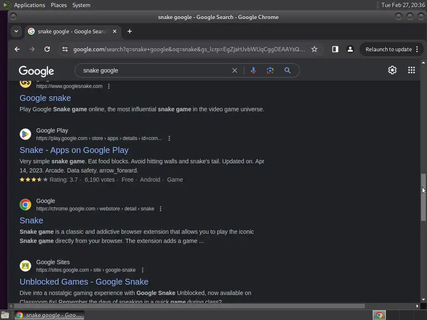Open more options for chrome.google.com result

click(161, 209)
